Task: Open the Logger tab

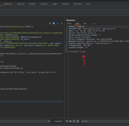Action: (55, 4)
